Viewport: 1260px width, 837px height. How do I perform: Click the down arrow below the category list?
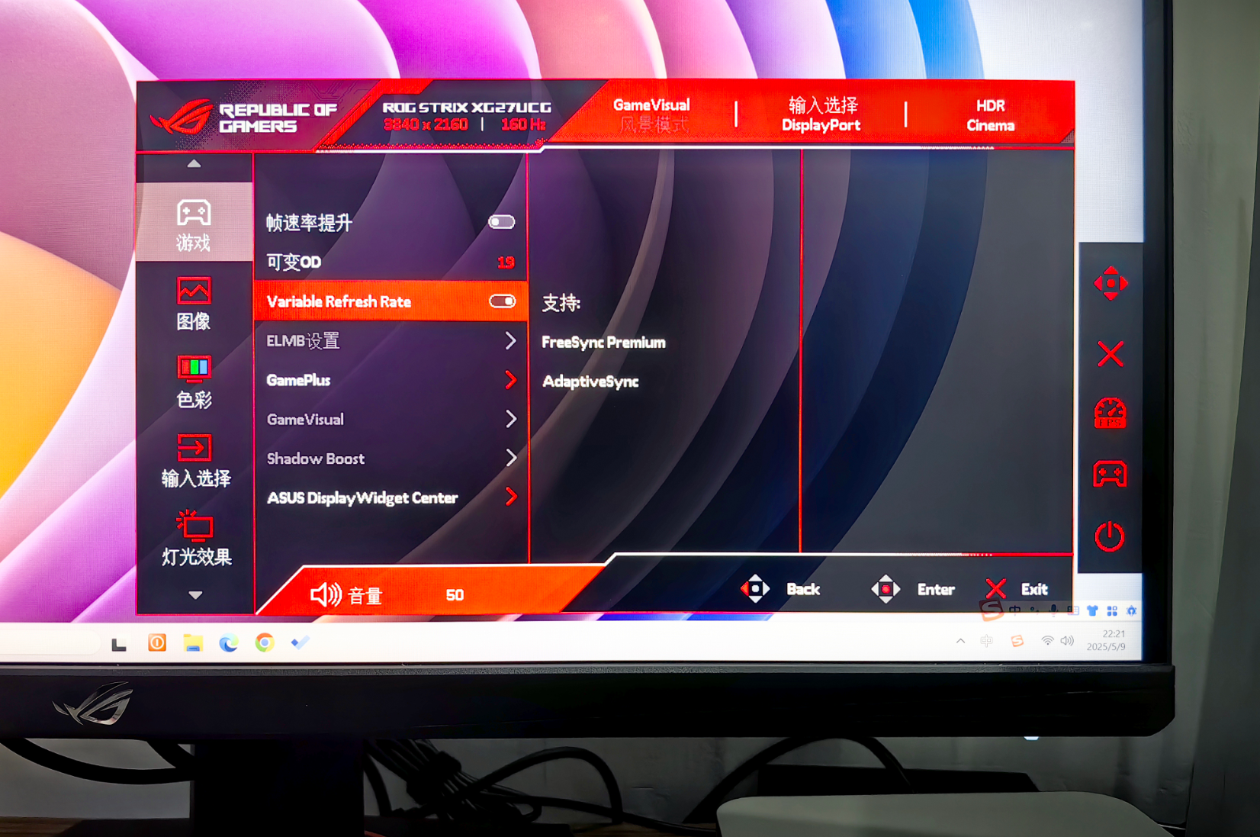pos(195,594)
